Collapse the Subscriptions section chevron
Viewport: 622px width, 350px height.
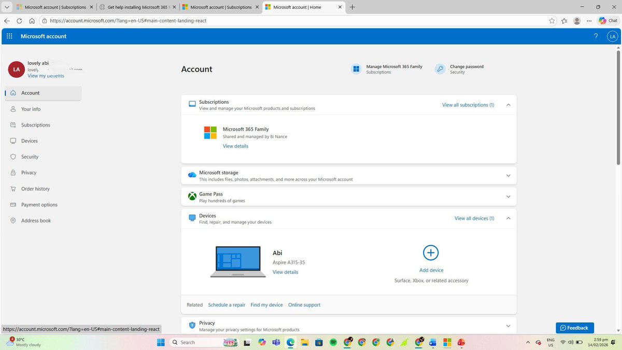point(508,105)
